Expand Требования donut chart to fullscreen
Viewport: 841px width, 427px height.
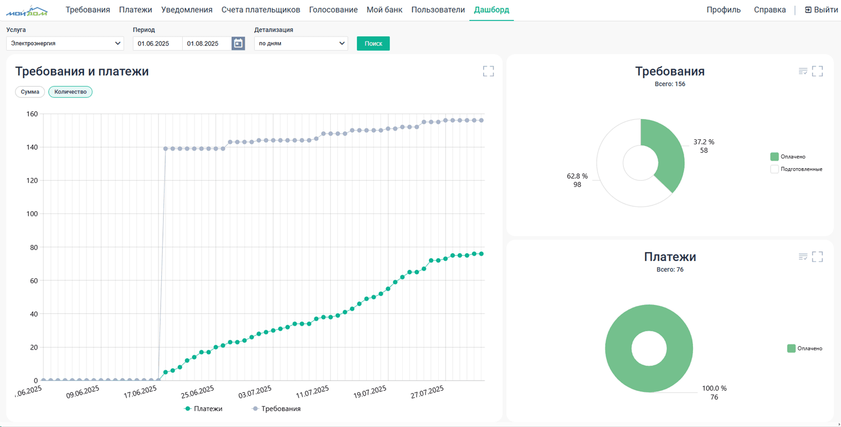click(x=817, y=71)
